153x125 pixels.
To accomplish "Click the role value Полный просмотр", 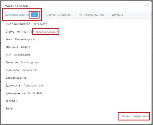I will pos(27,39).
